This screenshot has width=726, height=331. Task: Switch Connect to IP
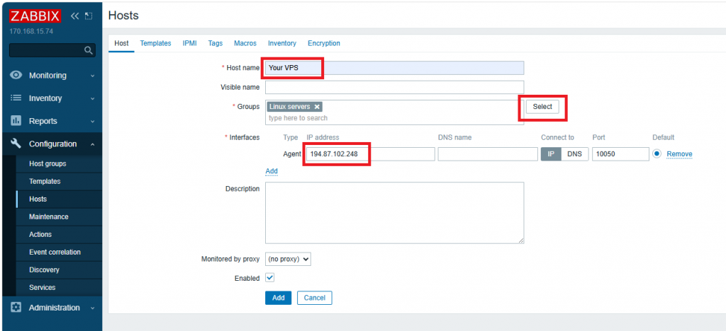551,154
